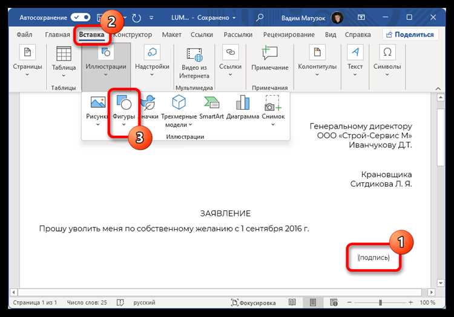Expand the Ссылки group in ribbon
Screen dimensions: 454x317
click(230, 61)
